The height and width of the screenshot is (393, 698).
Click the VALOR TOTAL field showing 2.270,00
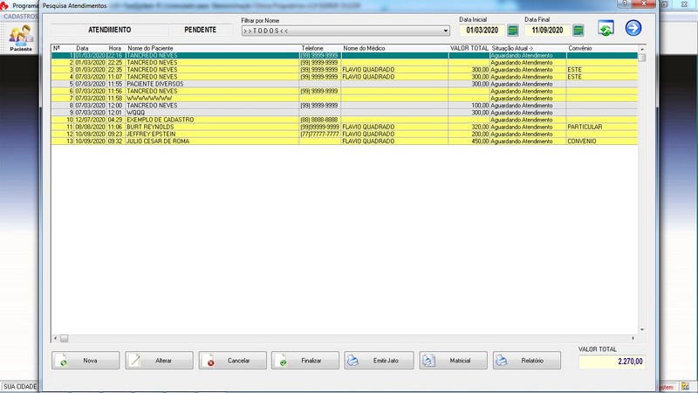pos(612,362)
